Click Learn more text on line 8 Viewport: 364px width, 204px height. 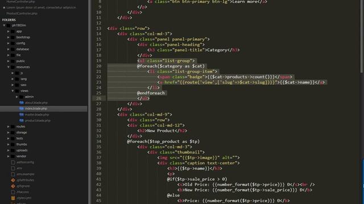[x=244, y=2]
